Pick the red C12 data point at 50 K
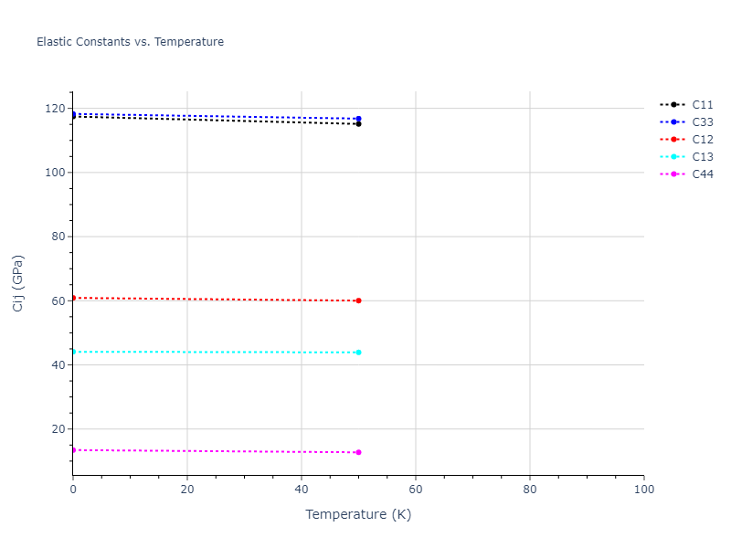Viewport: 731px width, 548px height. click(358, 300)
